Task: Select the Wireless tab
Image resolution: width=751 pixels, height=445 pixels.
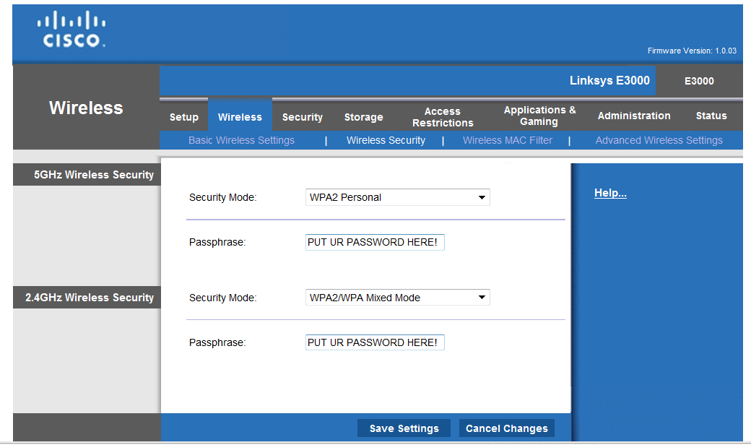Action: 240,117
